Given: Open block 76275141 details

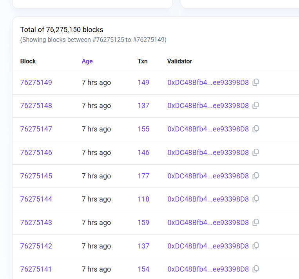Looking at the screenshot, I should coord(36,269).
